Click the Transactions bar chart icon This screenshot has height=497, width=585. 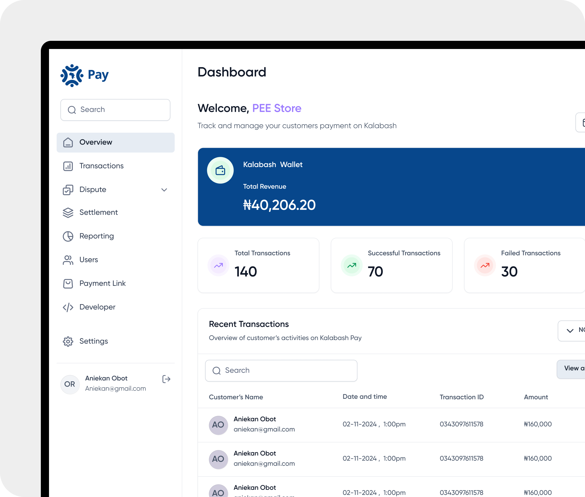[68, 166]
